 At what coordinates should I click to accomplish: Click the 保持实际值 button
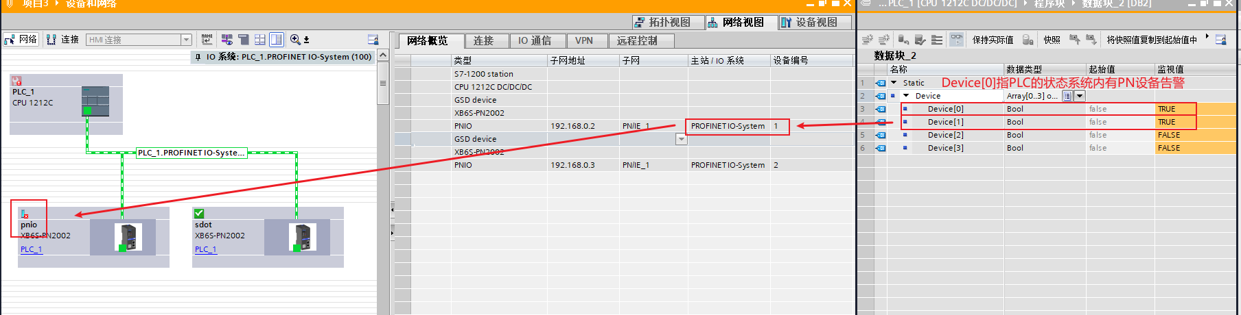993,40
